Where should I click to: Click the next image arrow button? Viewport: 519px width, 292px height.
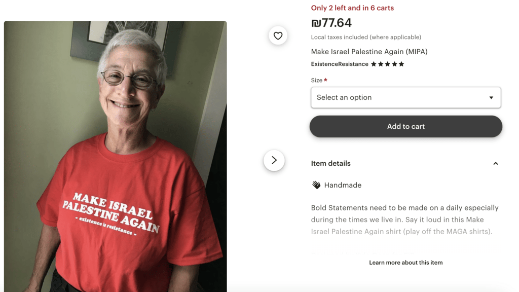274,161
